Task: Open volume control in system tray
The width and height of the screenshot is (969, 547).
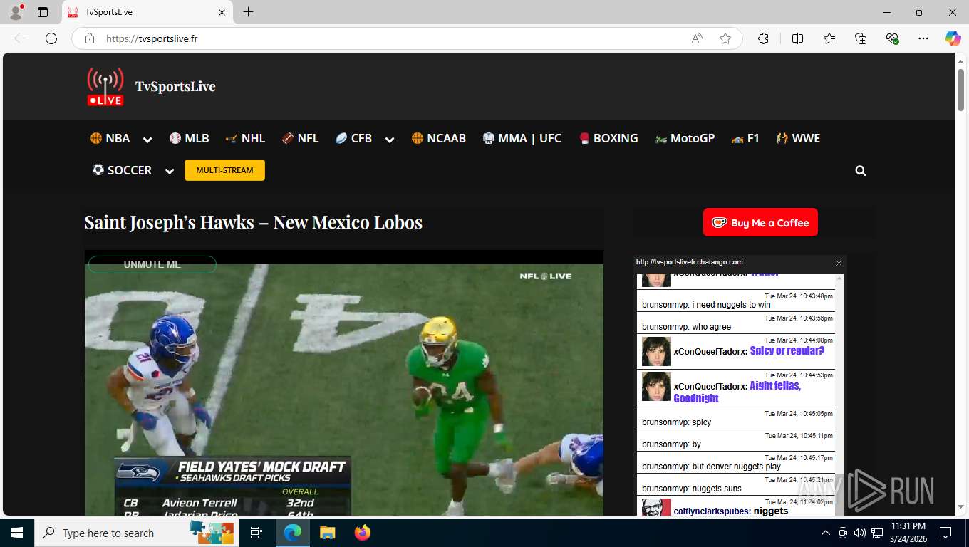Action: pyautogui.click(x=860, y=533)
